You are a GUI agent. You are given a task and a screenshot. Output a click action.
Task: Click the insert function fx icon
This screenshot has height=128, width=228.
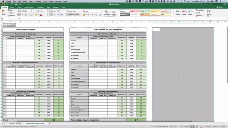(20, 19)
